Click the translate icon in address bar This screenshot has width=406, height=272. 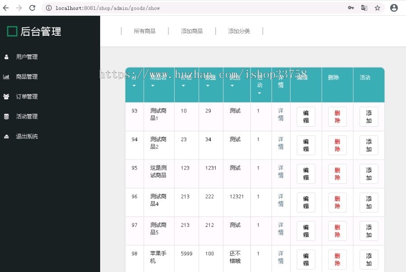click(x=364, y=8)
